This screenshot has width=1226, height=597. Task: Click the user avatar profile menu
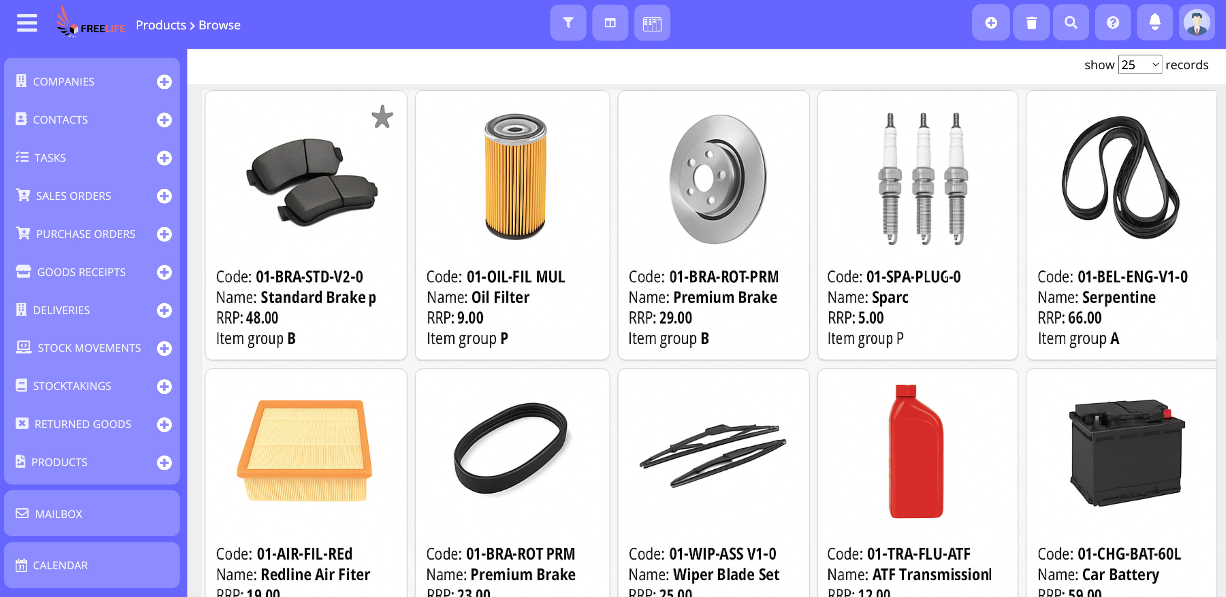tap(1196, 23)
